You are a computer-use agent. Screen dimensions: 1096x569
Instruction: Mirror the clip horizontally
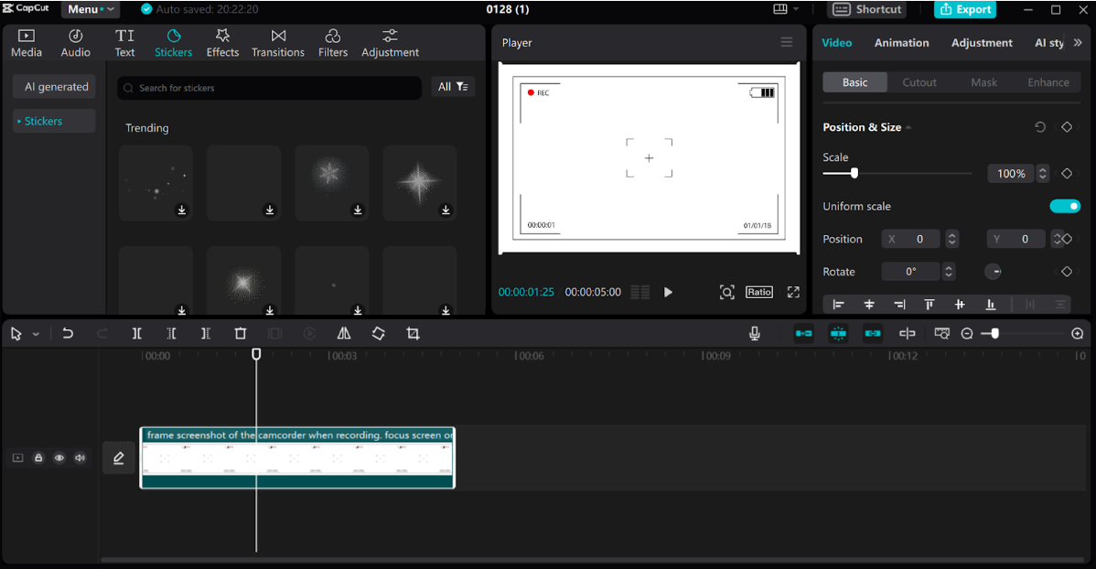tap(344, 333)
